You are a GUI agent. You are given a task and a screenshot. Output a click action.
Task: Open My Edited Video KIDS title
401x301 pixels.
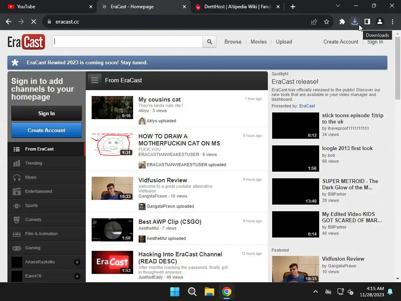coord(352,217)
